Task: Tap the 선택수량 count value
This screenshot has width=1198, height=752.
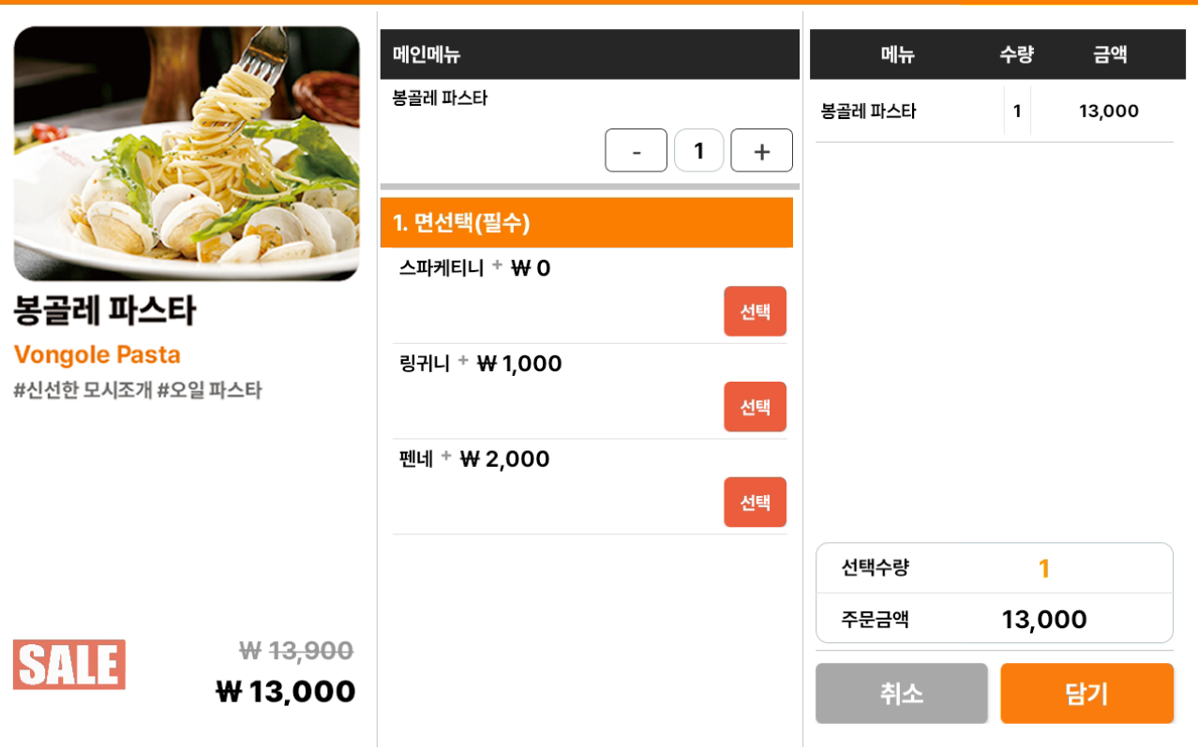Action: coord(1044,568)
